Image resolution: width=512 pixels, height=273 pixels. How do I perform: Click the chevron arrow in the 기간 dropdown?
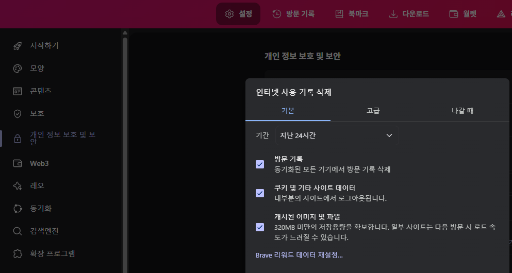(x=389, y=135)
